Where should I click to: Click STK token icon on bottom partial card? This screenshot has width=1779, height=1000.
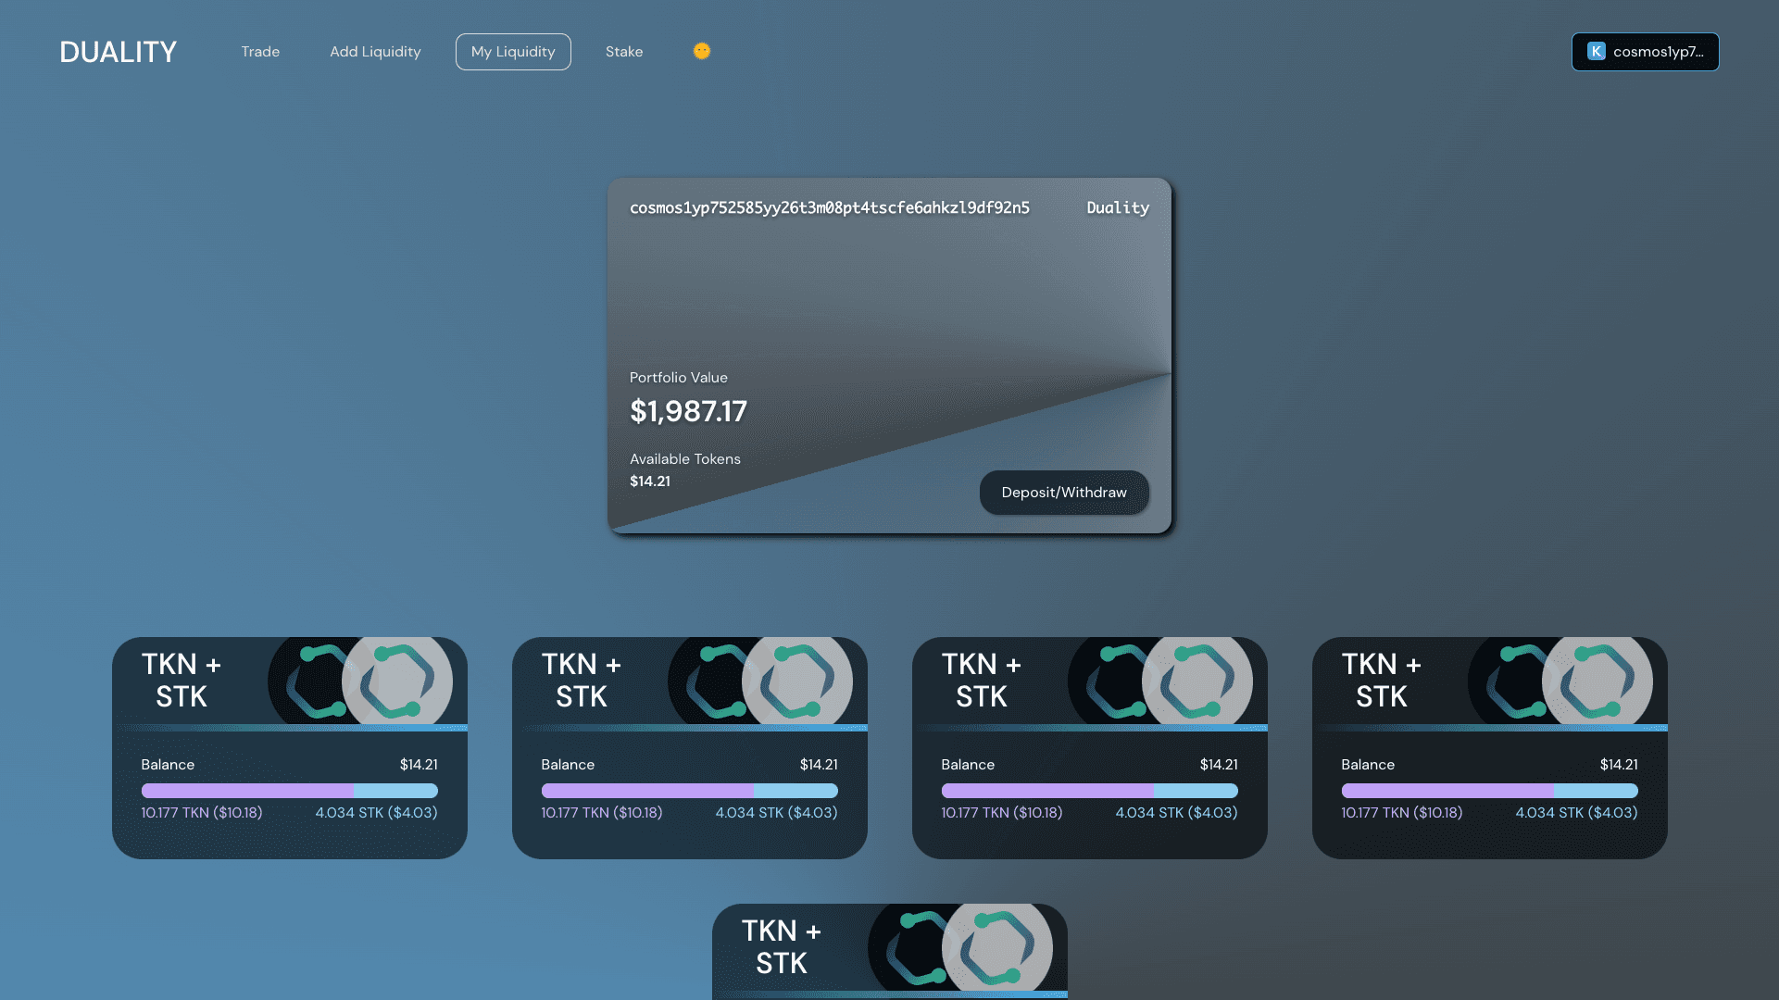(x=998, y=948)
